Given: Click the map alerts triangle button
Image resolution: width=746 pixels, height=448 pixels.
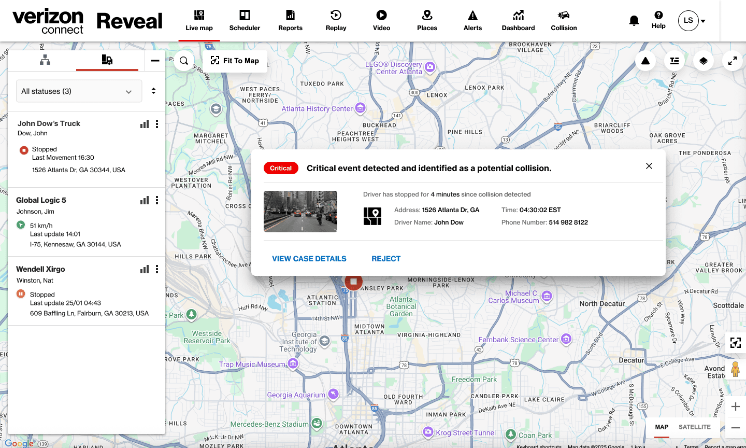Looking at the screenshot, I should pos(645,61).
